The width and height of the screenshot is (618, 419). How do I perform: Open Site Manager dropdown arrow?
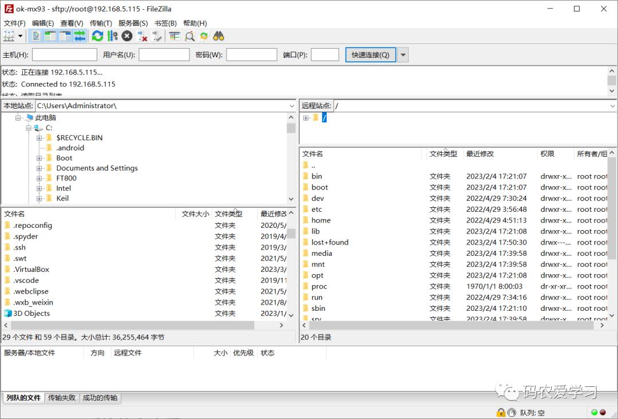point(20,36)
